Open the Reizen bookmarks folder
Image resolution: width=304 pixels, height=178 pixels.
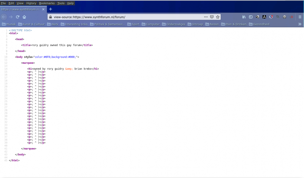coord(212,24)
